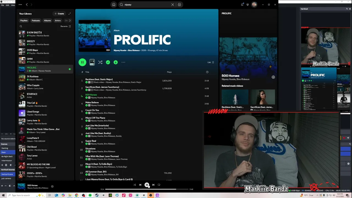This screenshot has width=352, height=198.
Task: Toggle the green saved-to-library checkmark for the album
Action: click(x=108, y=62)
